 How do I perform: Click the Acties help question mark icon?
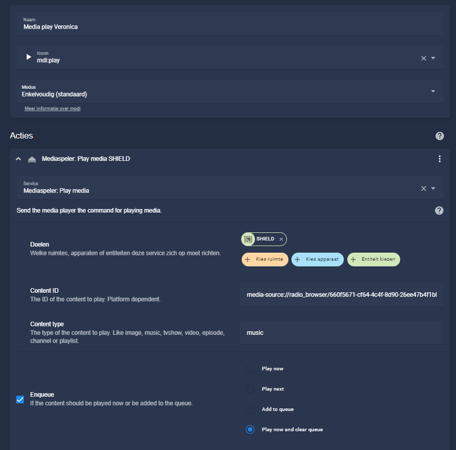[x=439, y=136]
